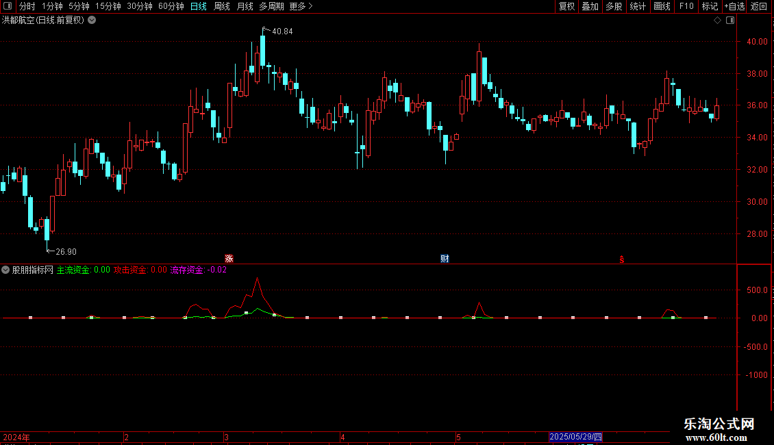Switch to 周线 weekly chart
The height and width of the screenshot is (445, 774).
point(222,6)
